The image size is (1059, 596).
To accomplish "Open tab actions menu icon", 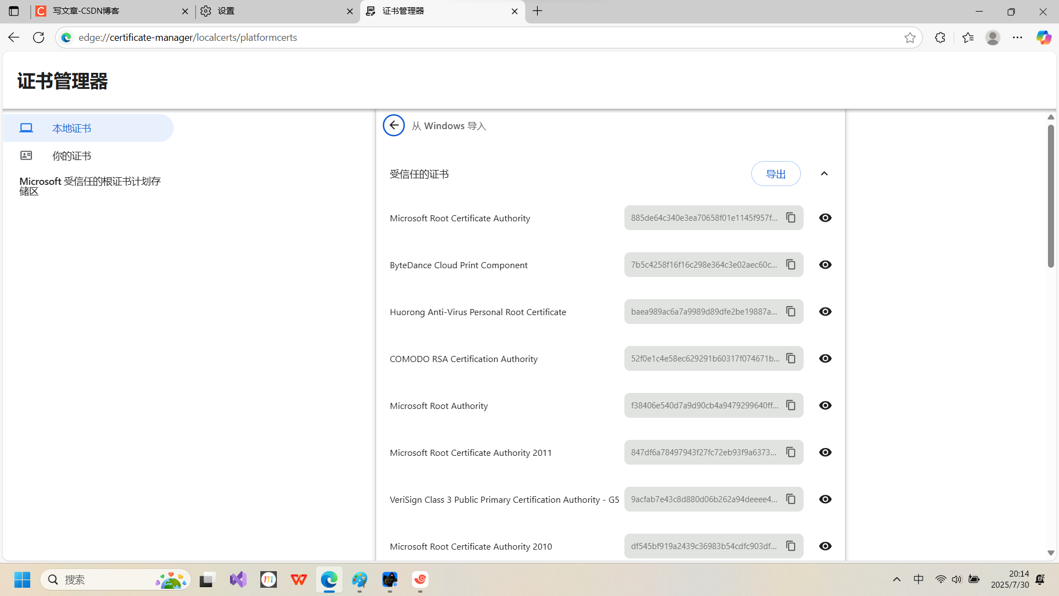I will tap(14, 11).
